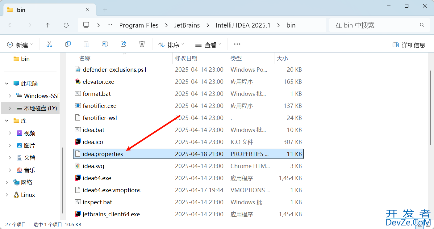The height and width of the screenshot is (229, 434).
Task: Expand the 视频 library node
Action: [x=10, y=133]
